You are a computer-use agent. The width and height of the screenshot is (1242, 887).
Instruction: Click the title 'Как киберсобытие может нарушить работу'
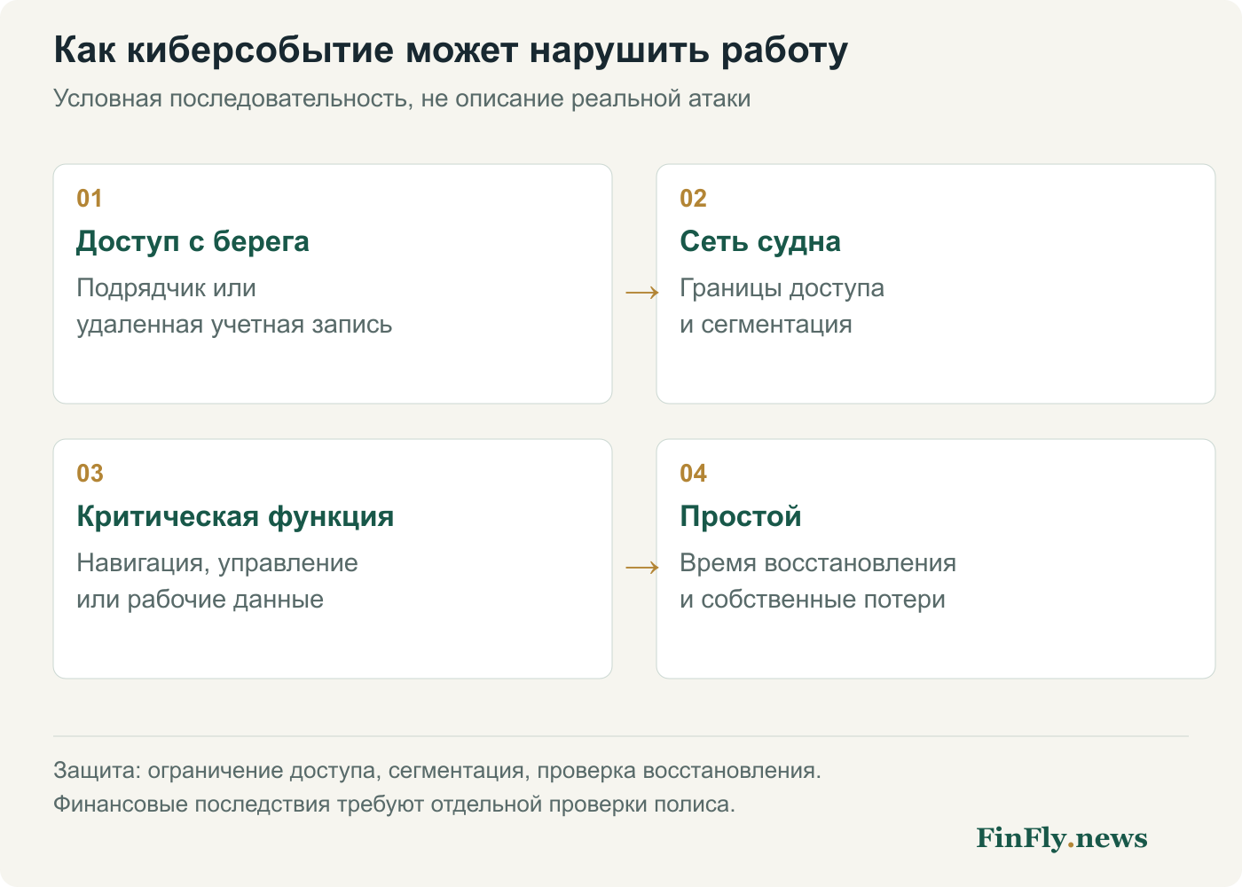[x=451, y=51]
